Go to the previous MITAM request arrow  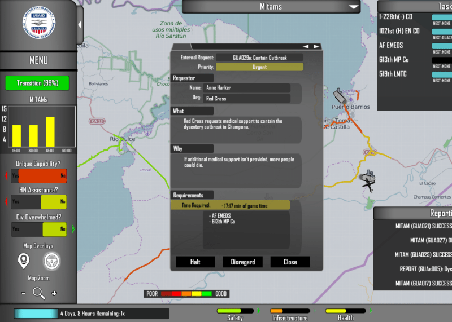point(306,46)
